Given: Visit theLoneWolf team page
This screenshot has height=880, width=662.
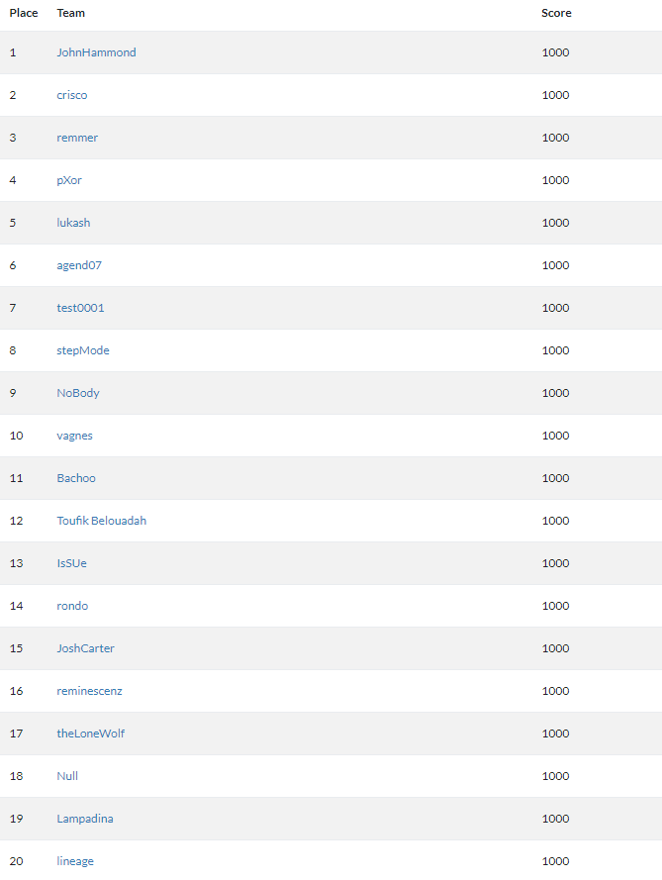Looking at the screenshot, I should point(90,733).
